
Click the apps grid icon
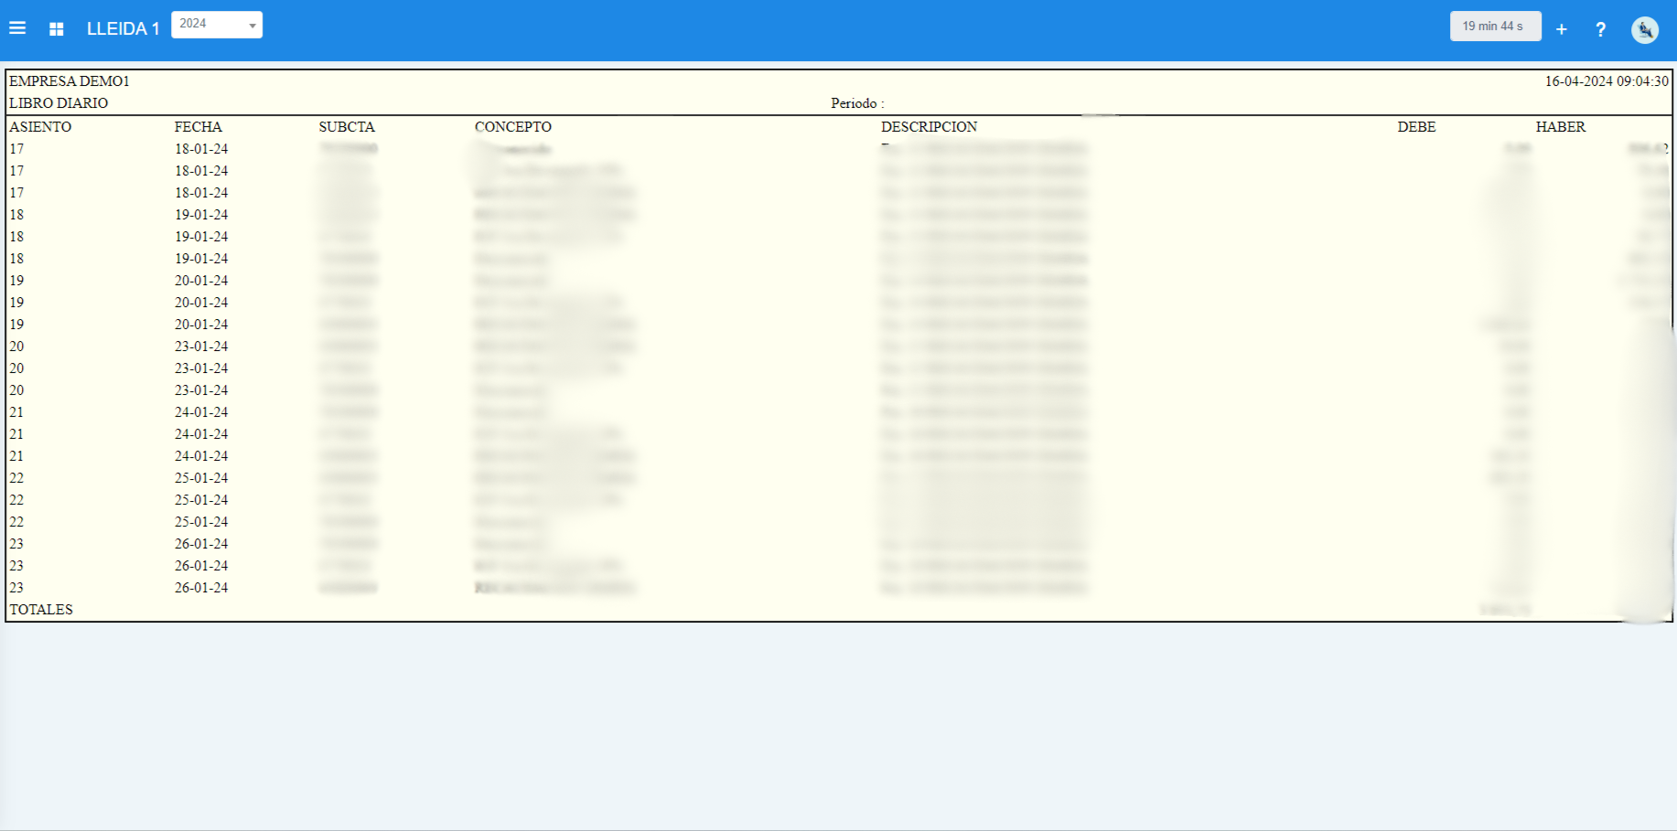pos(57,29)
